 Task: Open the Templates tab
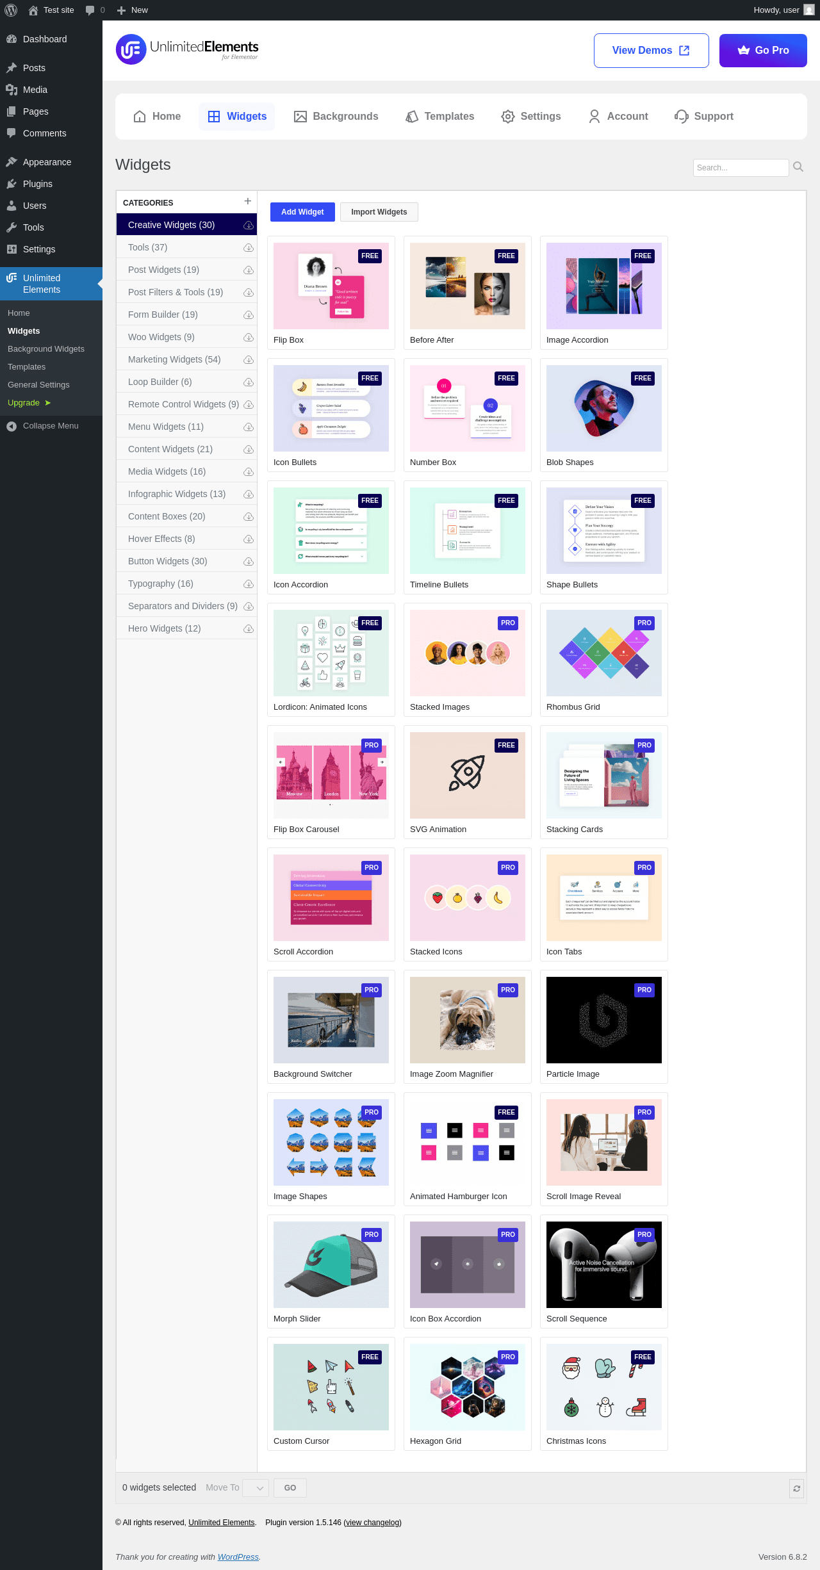click(440, 117)
